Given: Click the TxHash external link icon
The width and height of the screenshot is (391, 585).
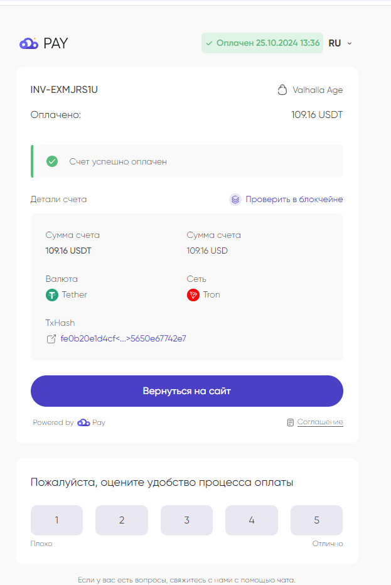Looking at the screenshot, I should coord(51,339).
